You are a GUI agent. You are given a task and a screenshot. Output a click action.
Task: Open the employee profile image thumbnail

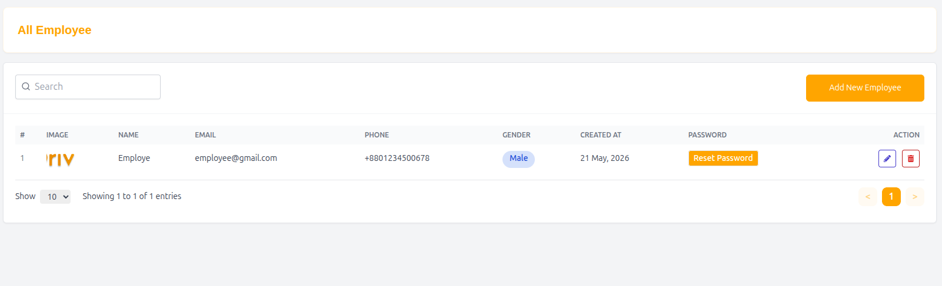pyautogui.click(x=61, y=159)
